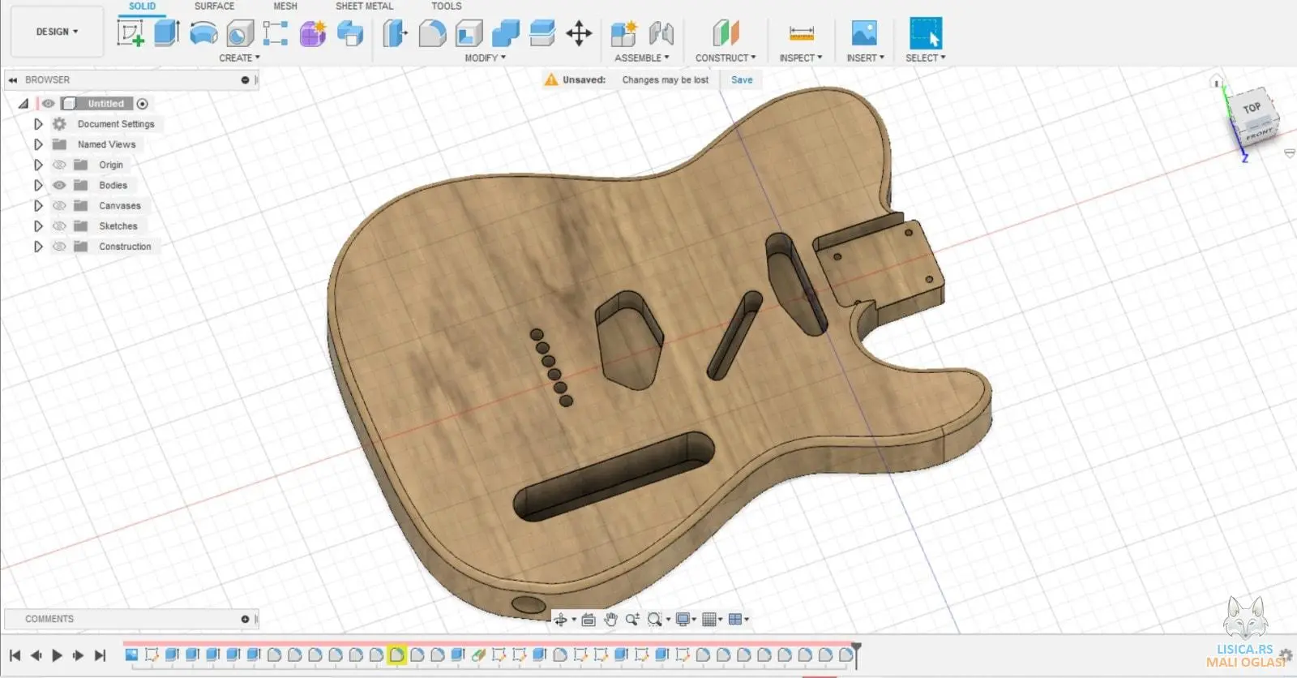Expand the Bodies folder node
Viewport: 1297px width, 678px height.
[x=38, y=185]
